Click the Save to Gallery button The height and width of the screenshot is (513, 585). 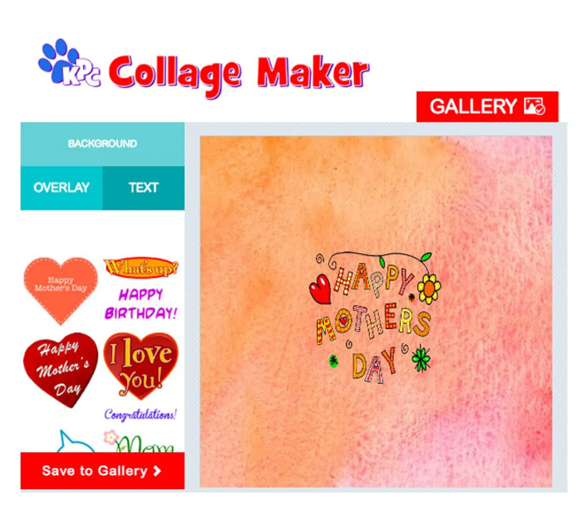point(102,471)
